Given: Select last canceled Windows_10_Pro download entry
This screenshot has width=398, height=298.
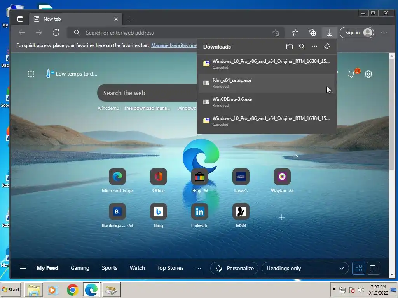Looking at the screenshot, I should coord(267,121).
